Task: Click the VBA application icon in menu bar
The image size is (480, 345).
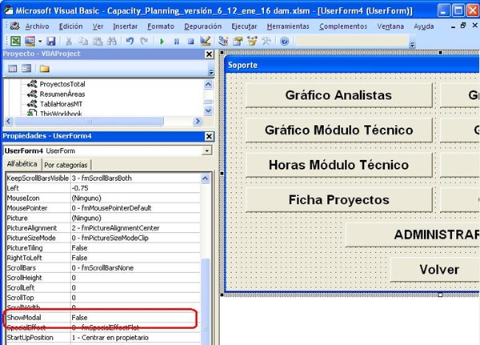Action: tap(14, 26)
